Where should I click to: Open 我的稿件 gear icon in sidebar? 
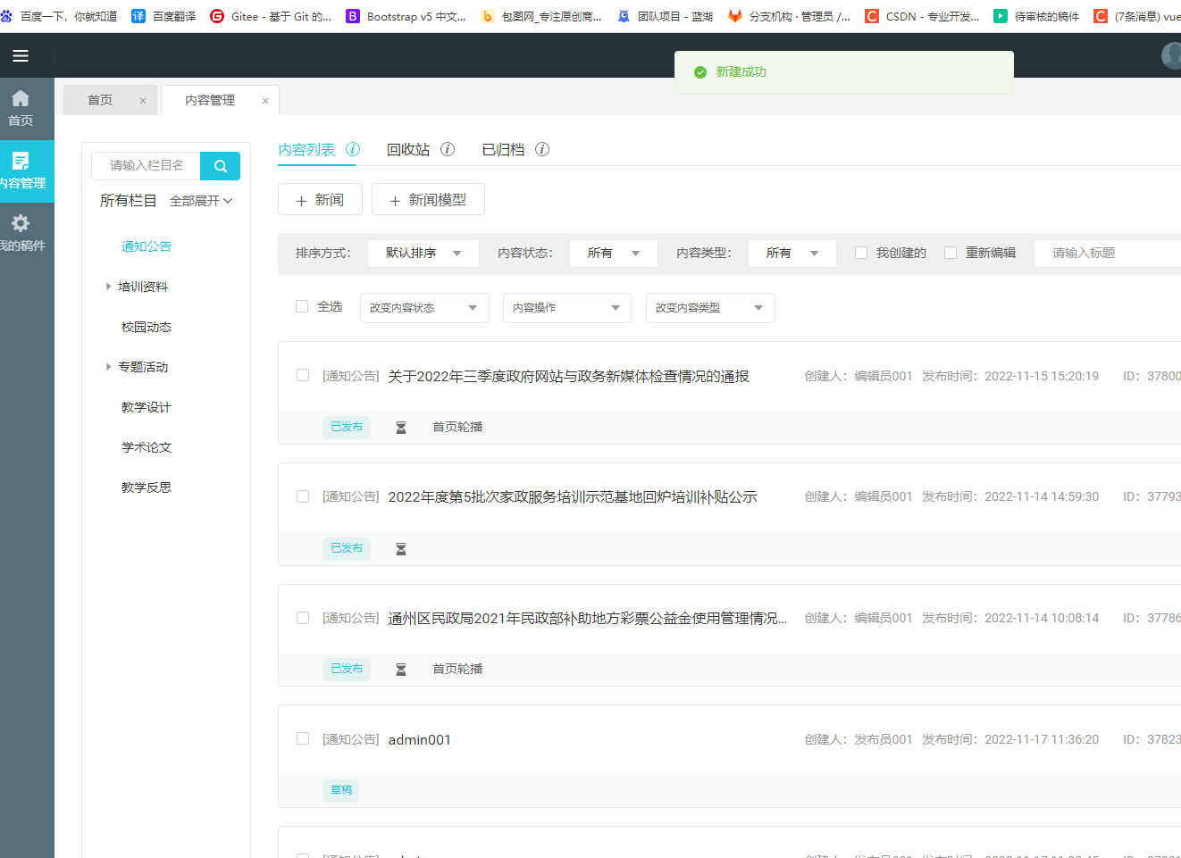click(21, 223)
